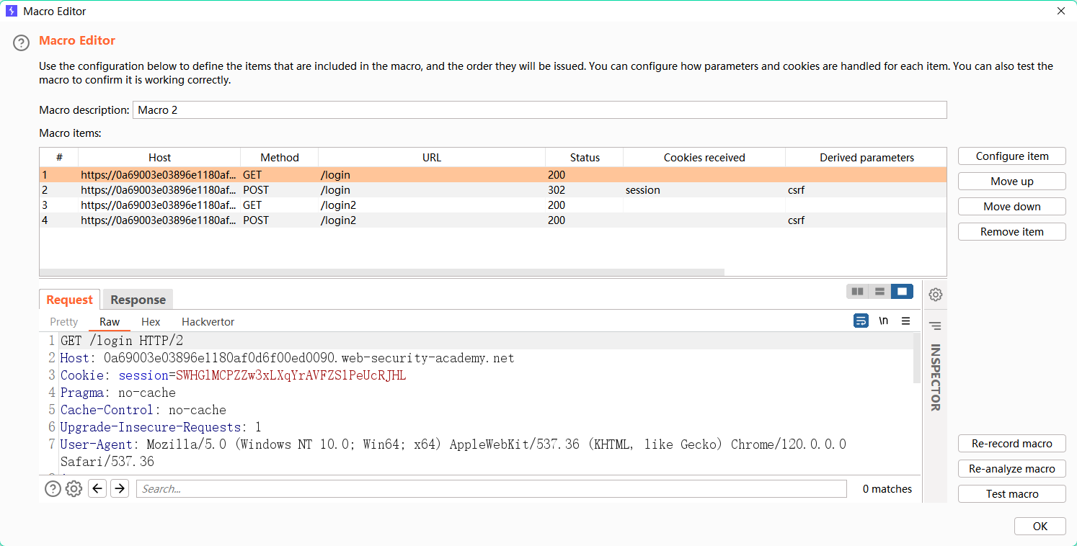This screenshot has width=1077, height=546.
Task: Select the Hex view tab
Action: coord(151,322)
